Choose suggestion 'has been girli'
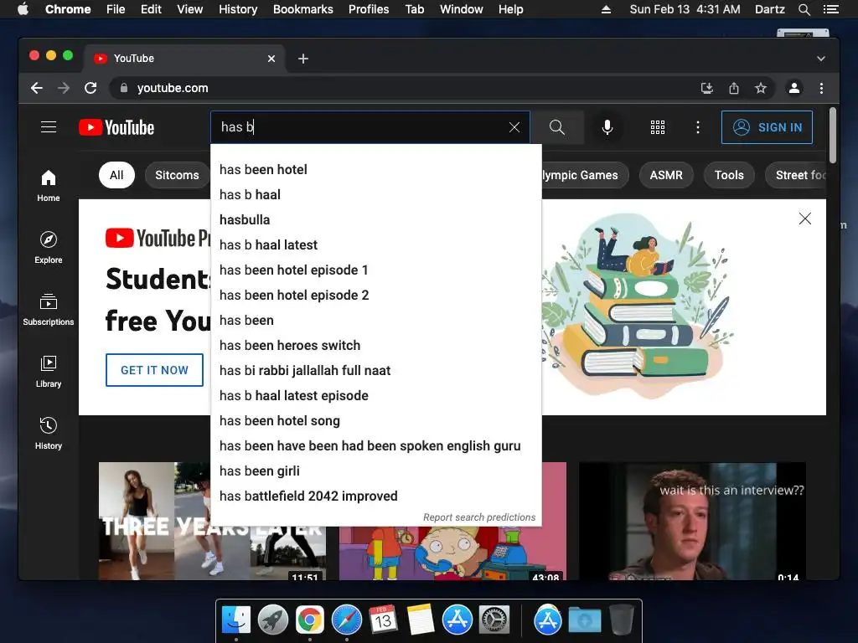Screen dimensions: 858x643 [376, 471]
